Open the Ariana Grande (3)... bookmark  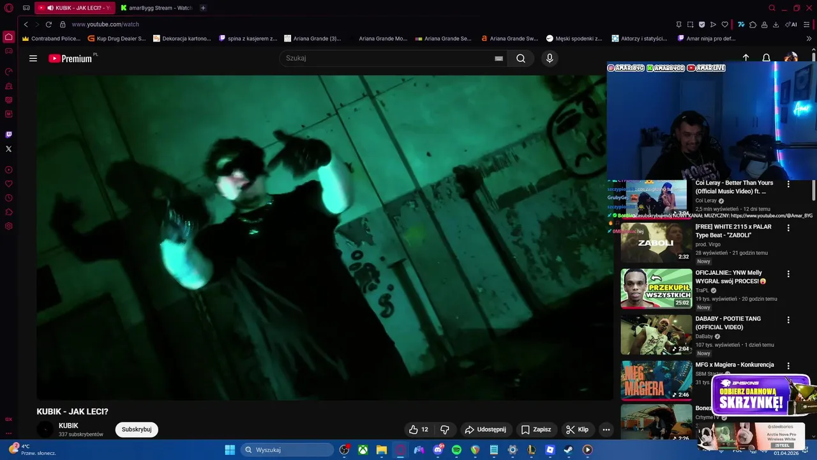point(313,38)
